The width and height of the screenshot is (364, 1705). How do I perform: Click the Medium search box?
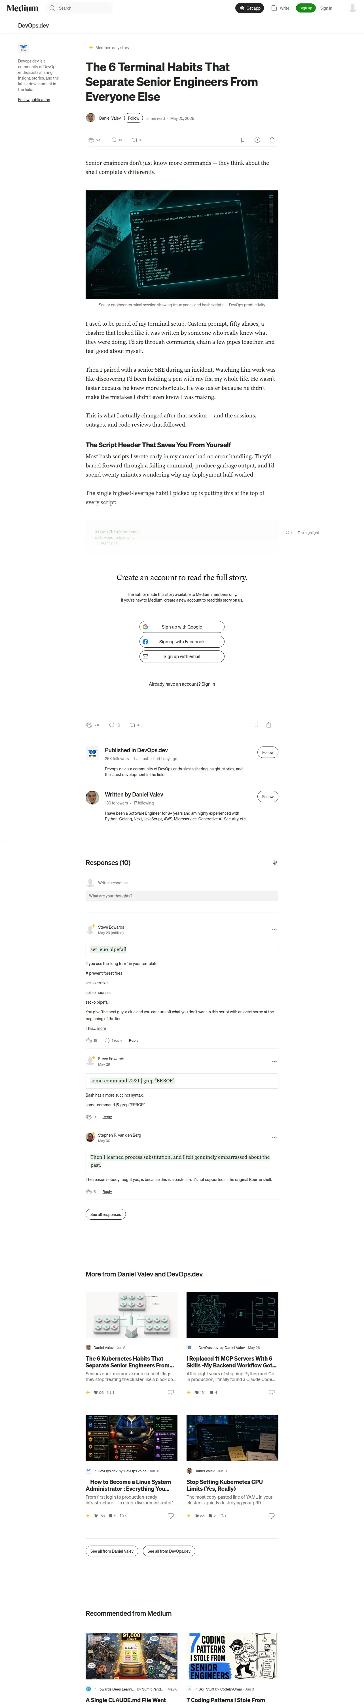click(79, 8)
